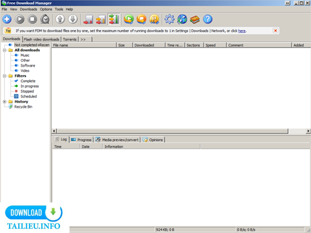Switch to Flash video downloads tab
Screen dimensions: 311x233
(x=41, y=39)
